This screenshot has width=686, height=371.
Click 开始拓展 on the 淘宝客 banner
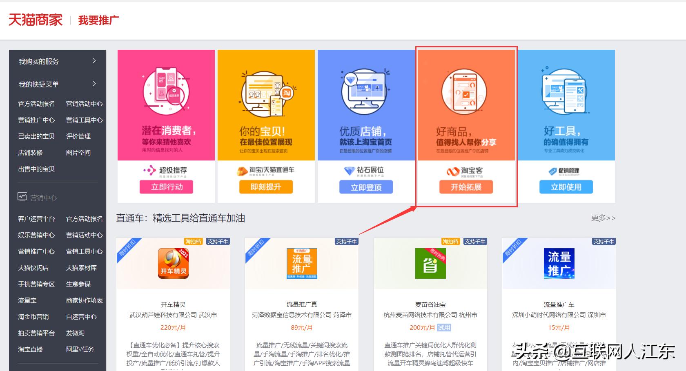pyautogui.click(x=466, y=187)
